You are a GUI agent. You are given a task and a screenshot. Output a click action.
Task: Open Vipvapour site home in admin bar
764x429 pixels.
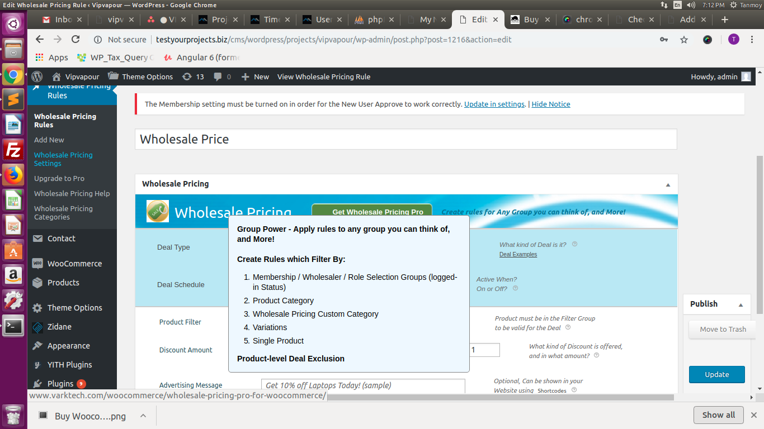click(x=76, y=77)
